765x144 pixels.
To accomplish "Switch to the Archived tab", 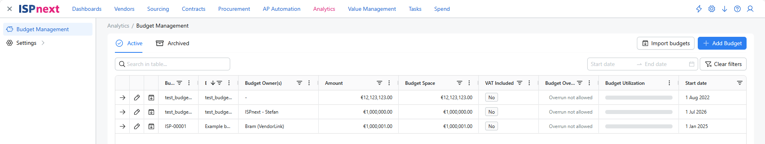I will point(173,43).
